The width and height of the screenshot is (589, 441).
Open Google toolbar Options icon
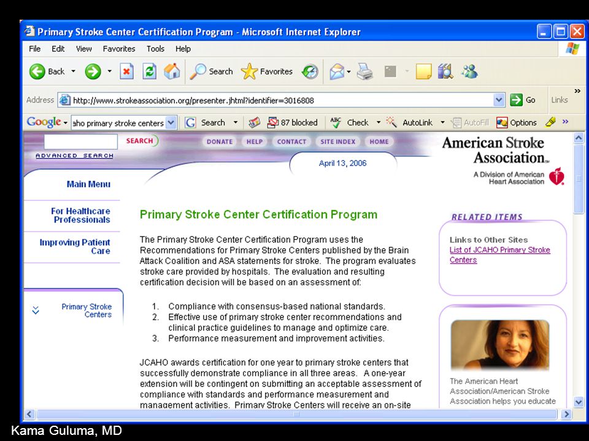[502, 123]
